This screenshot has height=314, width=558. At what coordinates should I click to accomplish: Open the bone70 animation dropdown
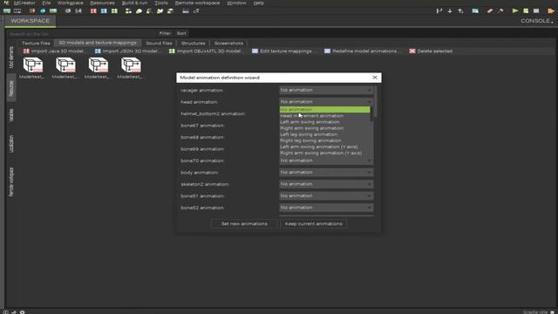pyautogui.click(x=326, y=160)
